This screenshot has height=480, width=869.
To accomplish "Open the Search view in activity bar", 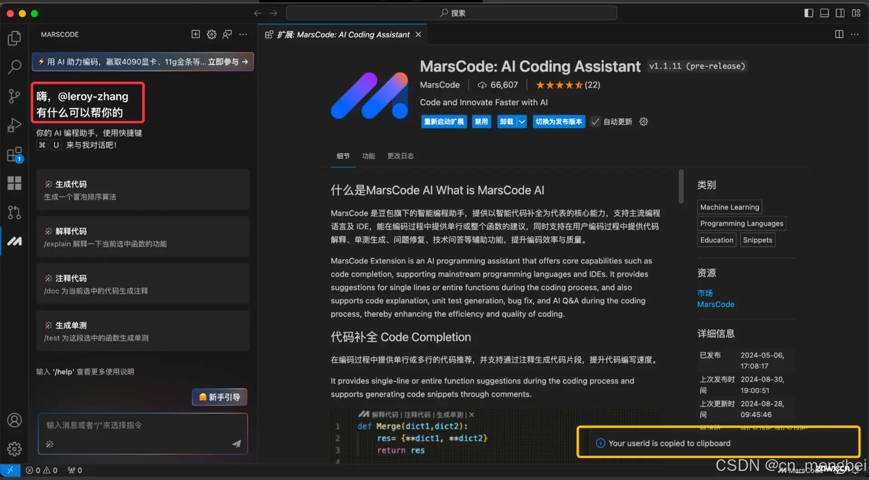I will coord(14,67).
